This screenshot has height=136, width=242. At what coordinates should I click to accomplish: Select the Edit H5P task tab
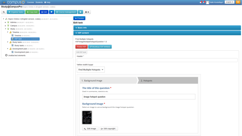point(81,52)
